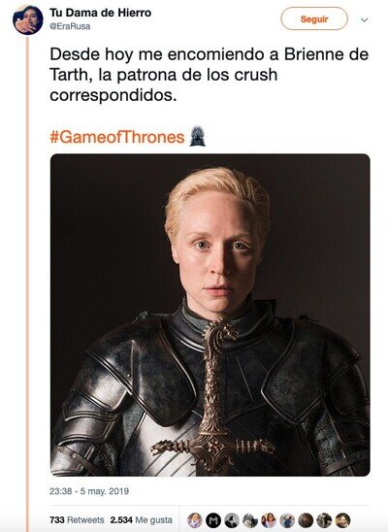This screenshot has width=388, height=532.
Task: Open the tweet timestamp 23:38 - 5 may. 2019
Action: click(89, 491)
